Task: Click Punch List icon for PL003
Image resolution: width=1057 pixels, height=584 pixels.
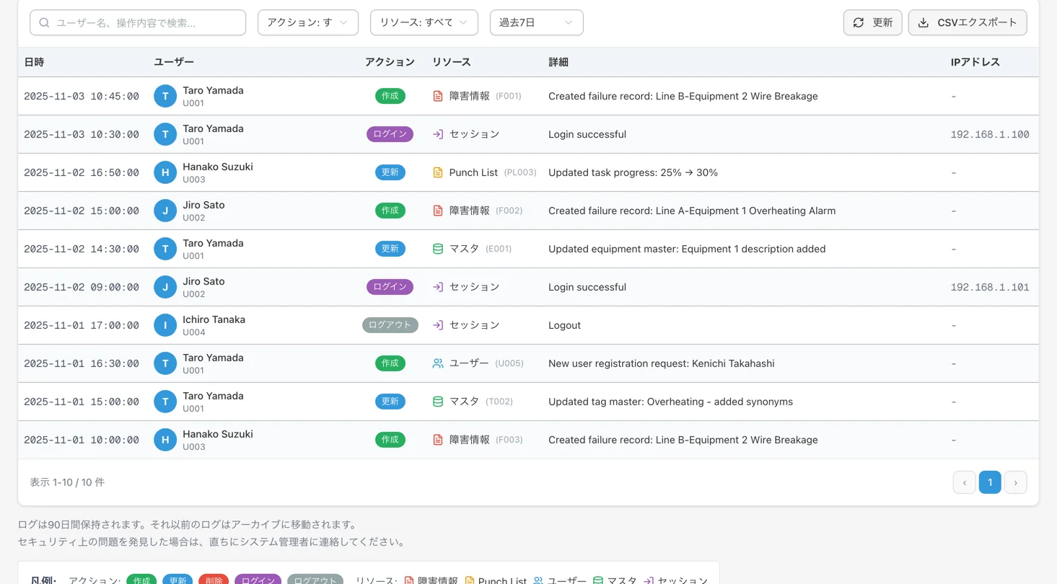Action: (x=438, y=172)
